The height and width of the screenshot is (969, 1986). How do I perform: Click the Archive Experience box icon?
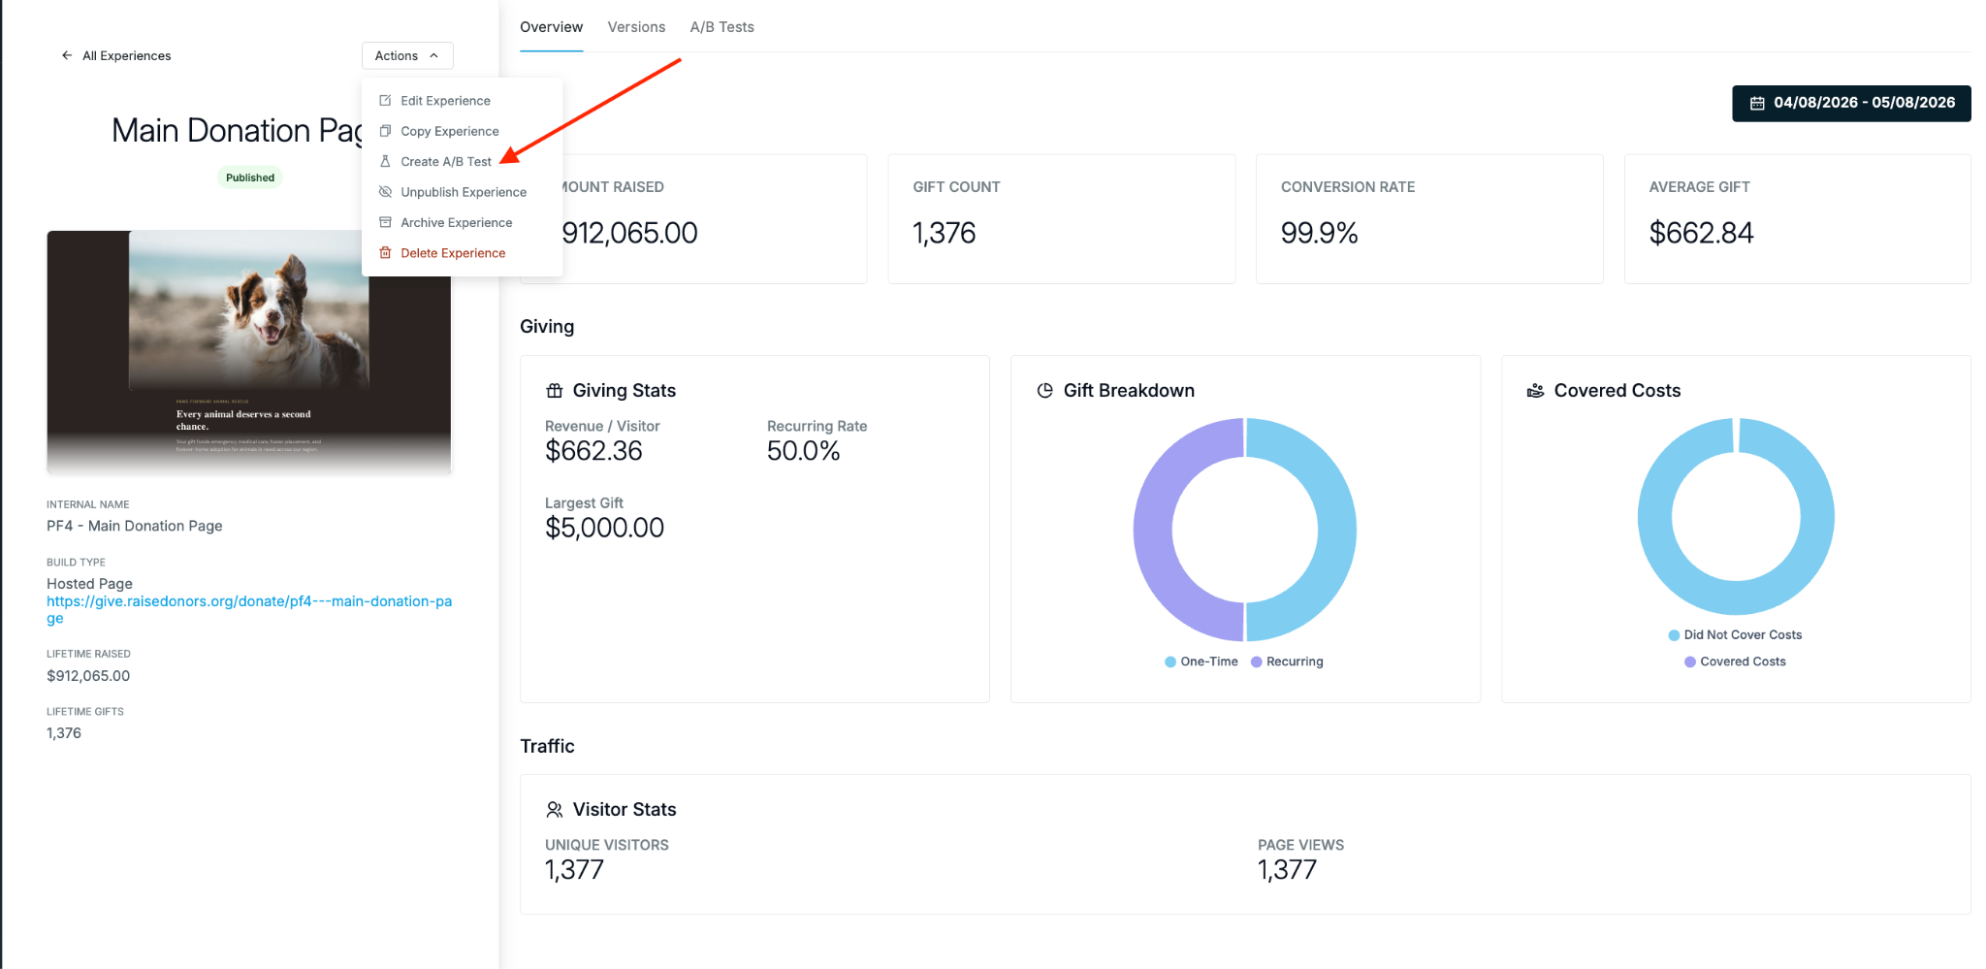click(x=385, y=222)
